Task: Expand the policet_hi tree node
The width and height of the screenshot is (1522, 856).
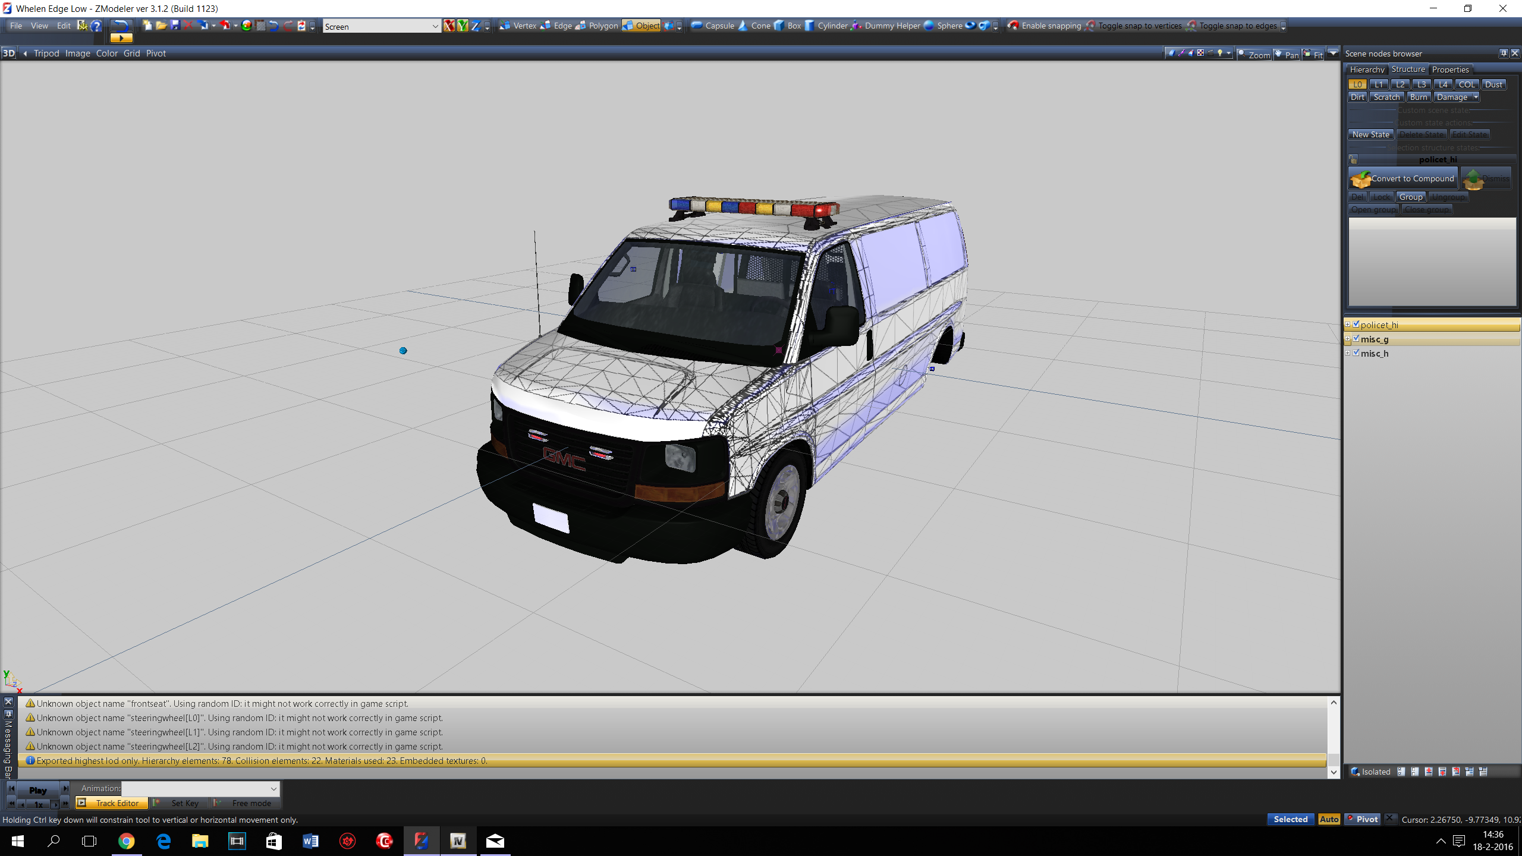Action: (x=1348, y=325)
